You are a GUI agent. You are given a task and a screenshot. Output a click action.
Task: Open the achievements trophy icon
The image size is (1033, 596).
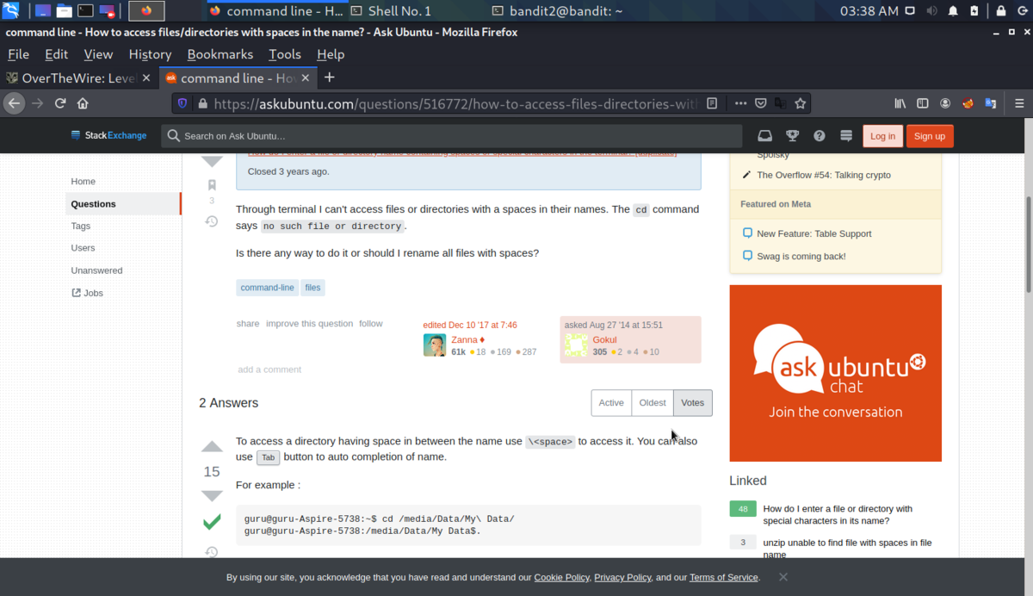(792, 136)
